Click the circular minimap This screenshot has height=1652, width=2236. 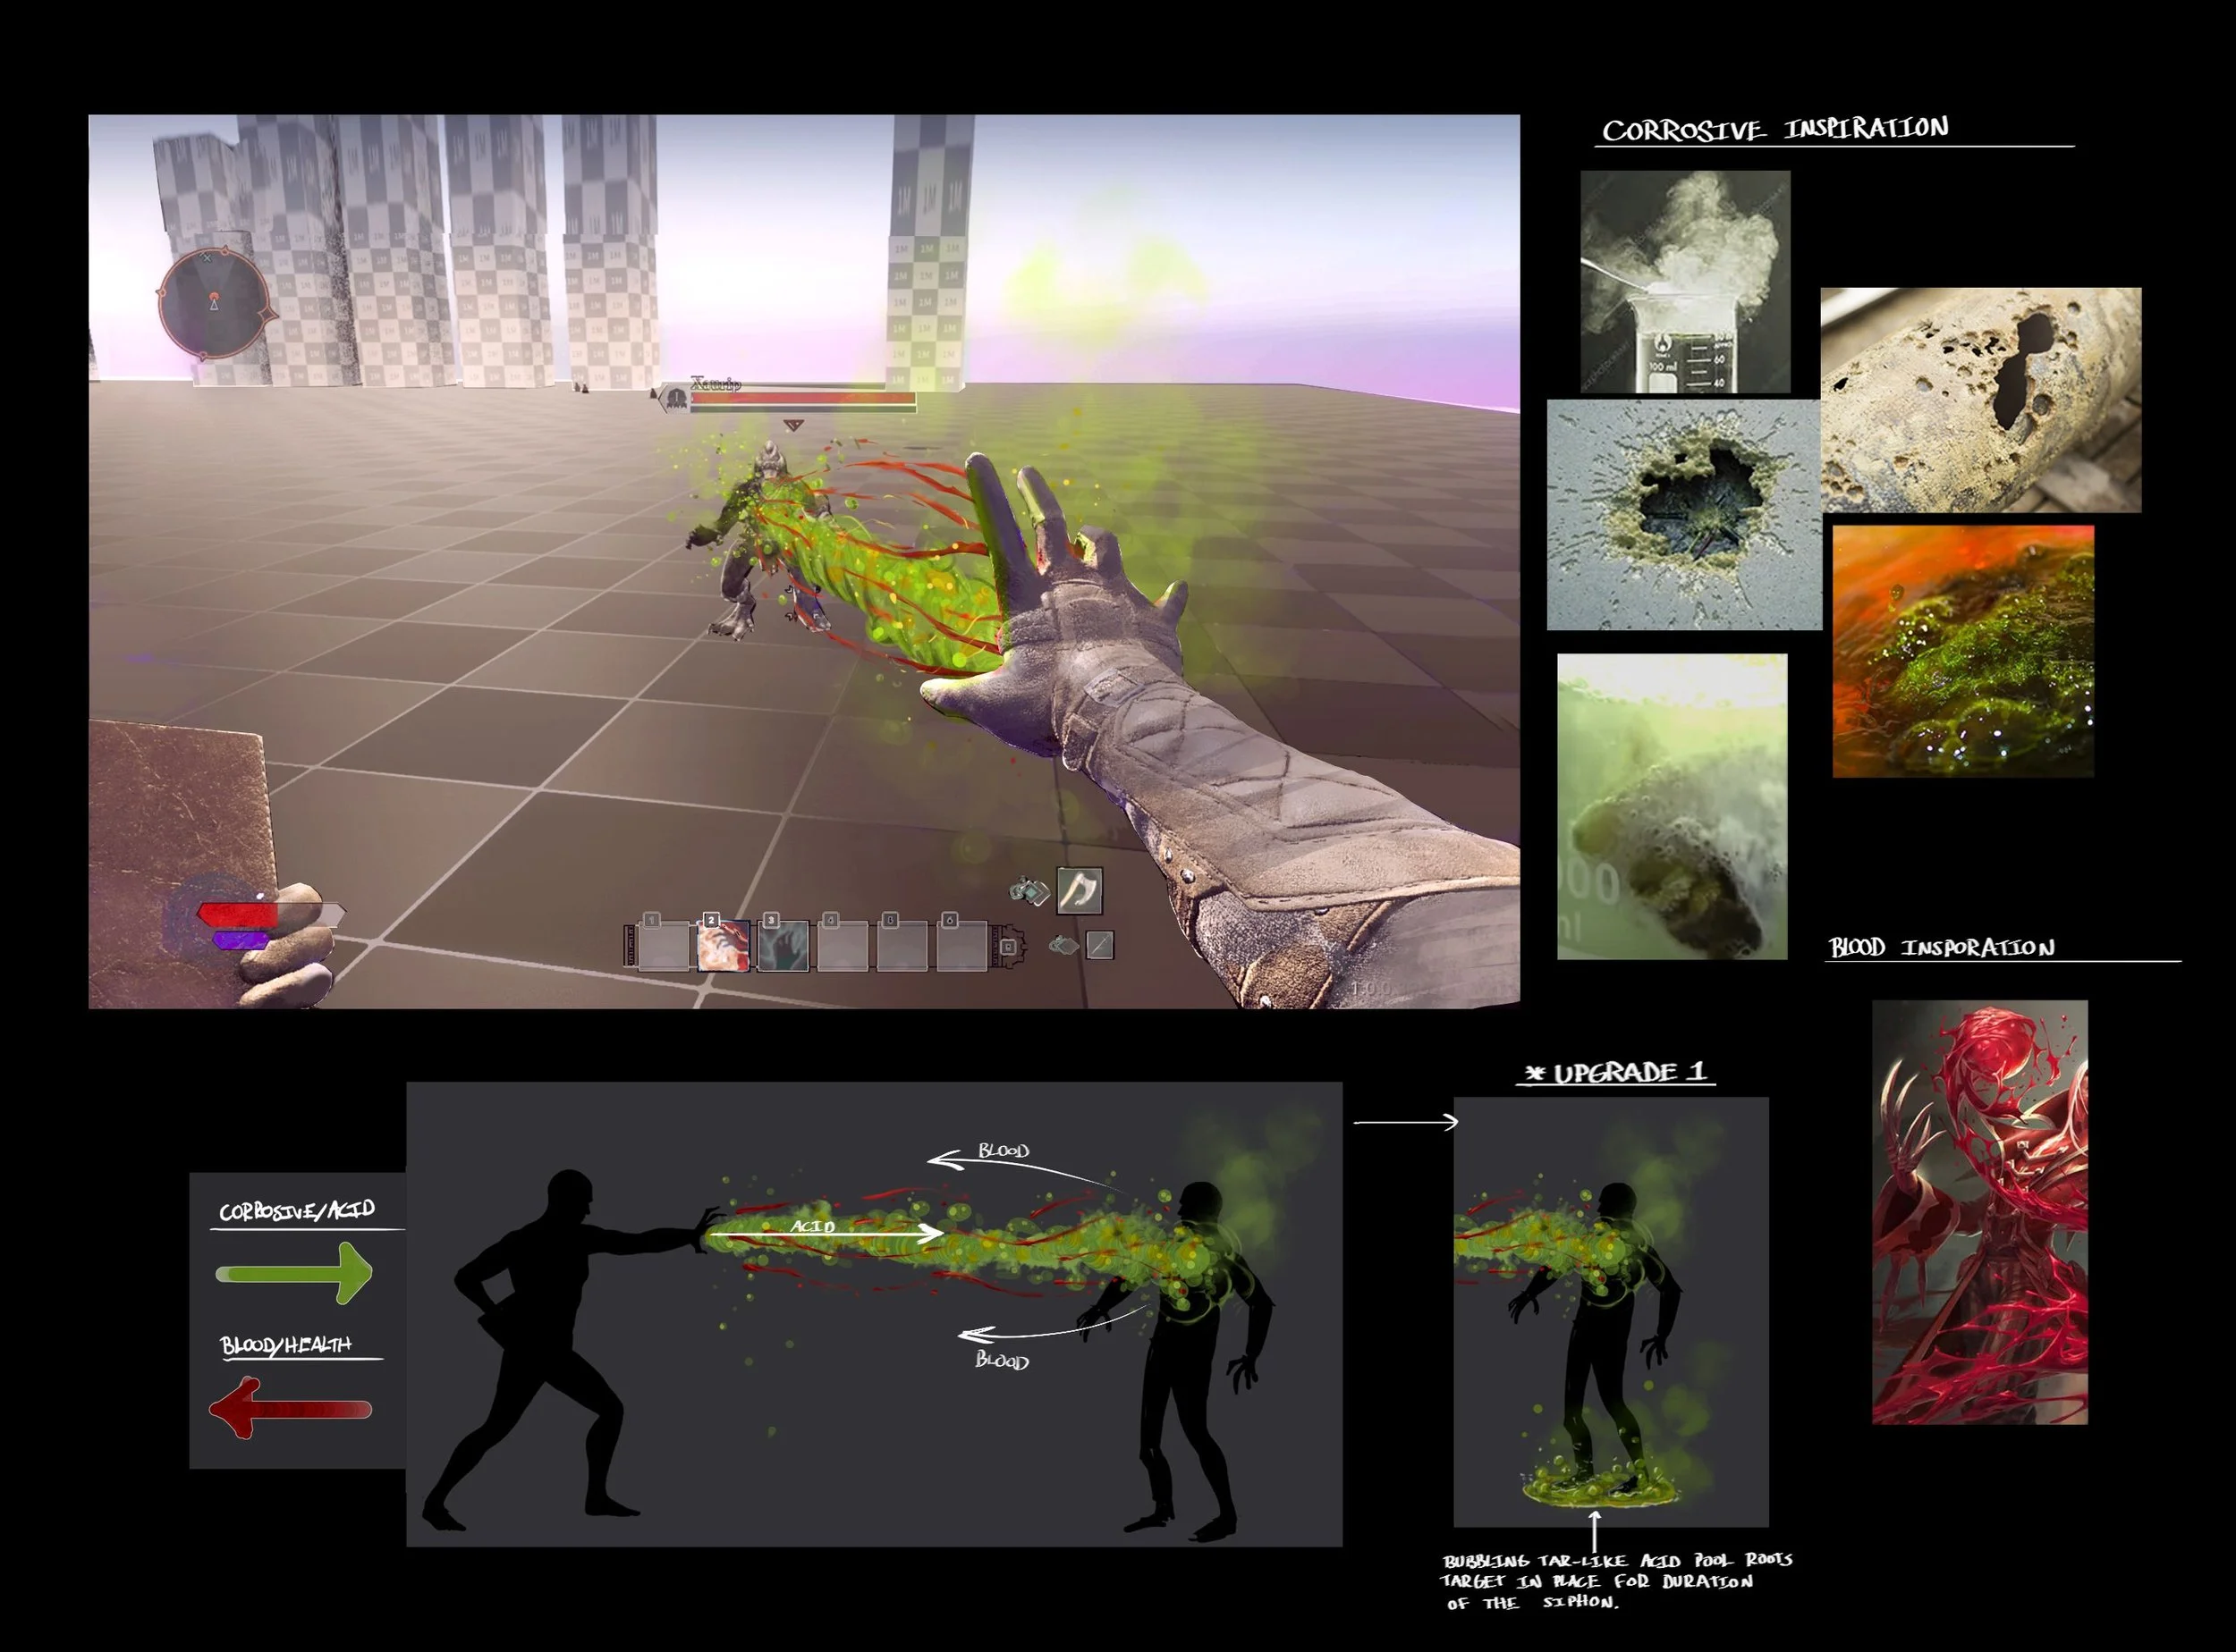pyautogui.click(x=214, y=302)
